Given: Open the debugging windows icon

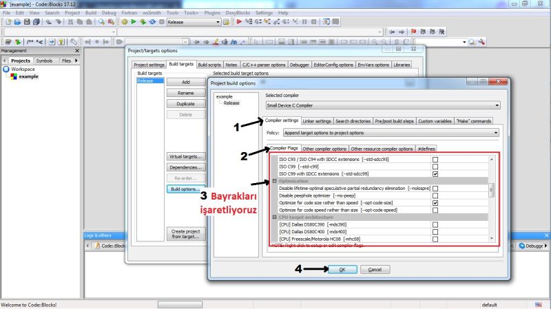Looking at the screenshot, I should 326,22.
